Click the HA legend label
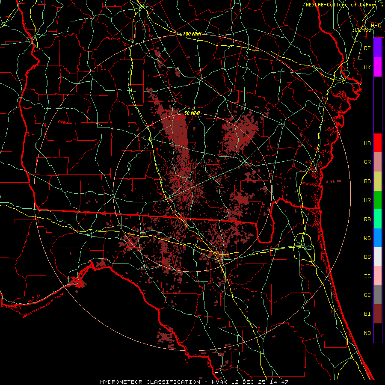385x385 pixels. click(367, 143)
